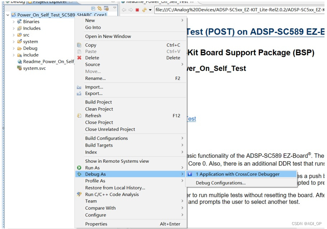Choose Rename... in context menu
This screenshot has width=327, height=229.
tap(131, 78)
